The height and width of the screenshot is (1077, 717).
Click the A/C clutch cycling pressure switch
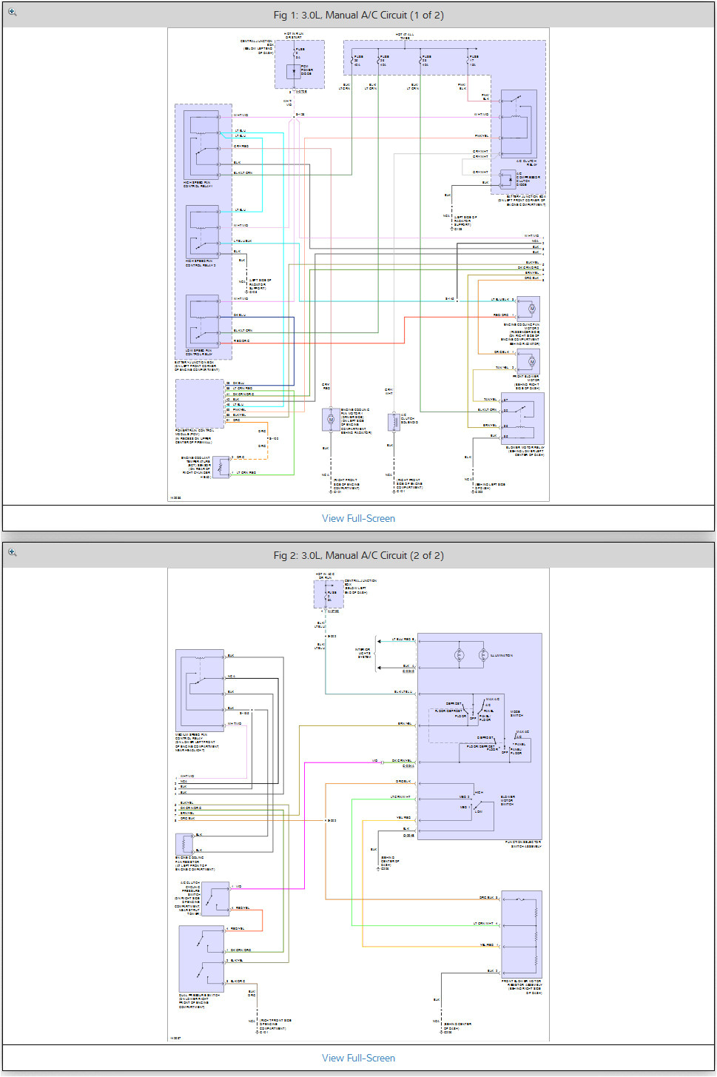tap(215, 899)
